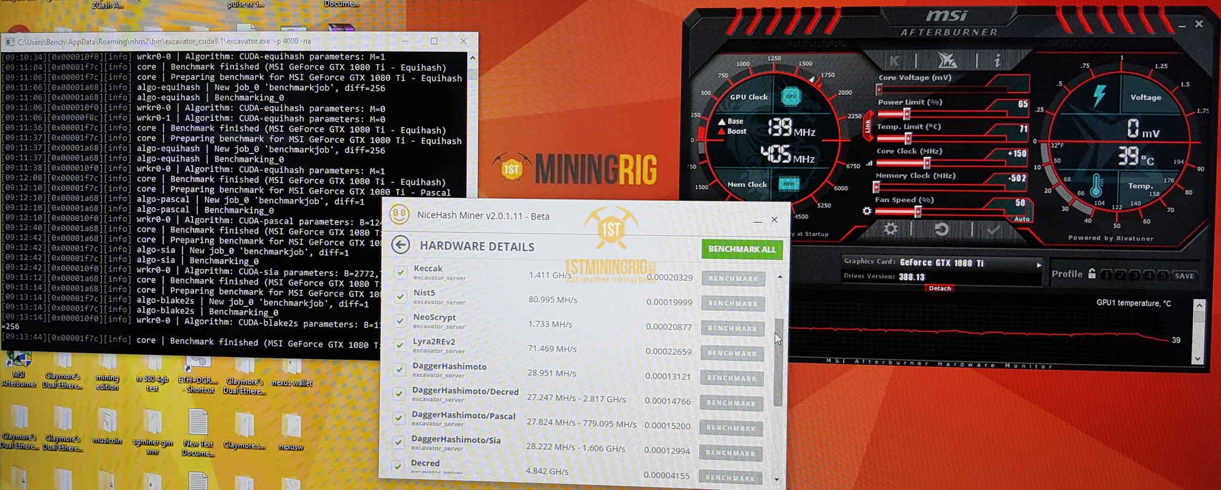Select the 'New Text Docume...' desktop file
The height and width of the screenshot is (490, 1221).
[198, 432]
